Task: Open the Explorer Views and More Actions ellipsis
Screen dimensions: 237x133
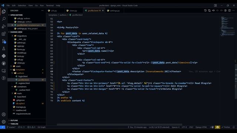Action: pos(42,11)
